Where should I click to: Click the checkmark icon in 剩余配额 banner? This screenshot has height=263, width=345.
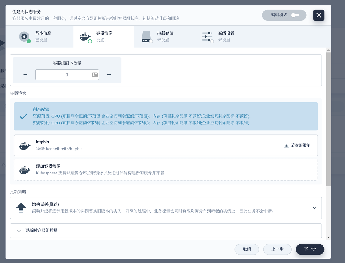(23, 116)
